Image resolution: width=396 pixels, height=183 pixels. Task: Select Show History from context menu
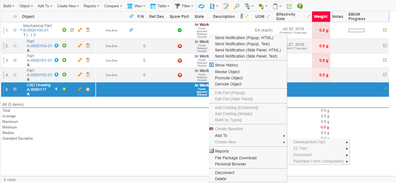(x=226, y=65)
